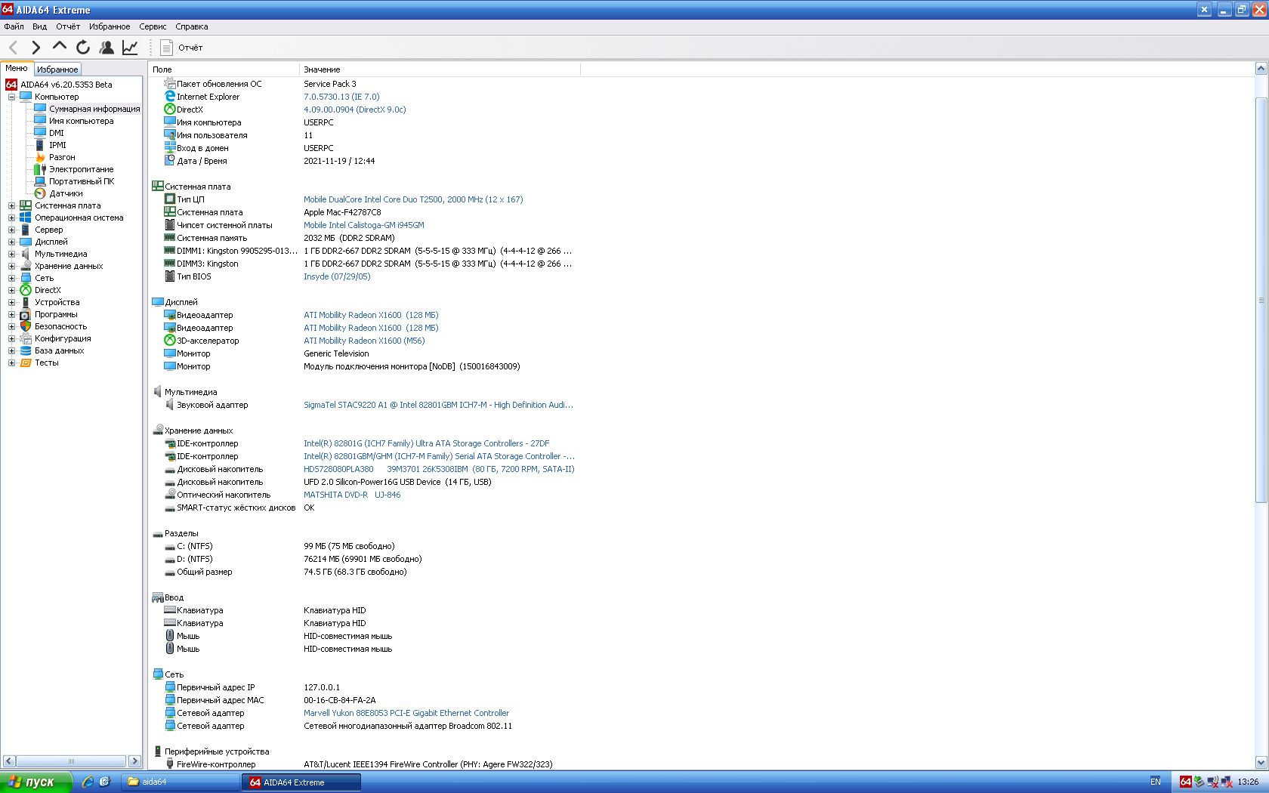Open the Избранное menu in menu bar
Screen dimensions: 1269x793
click(x=110, y=26)
